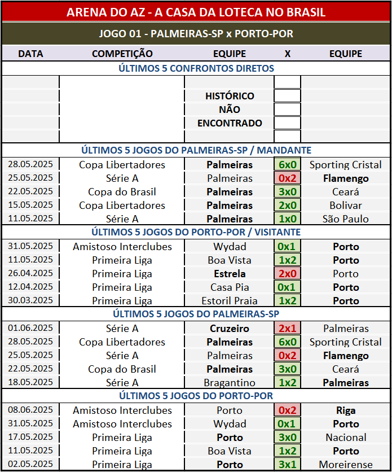
Task: Click the ÚLTIMOS 5 JOGOS DO PALMEIRAS-SP / MANDANTE heading
Action: tap(196, 150)
